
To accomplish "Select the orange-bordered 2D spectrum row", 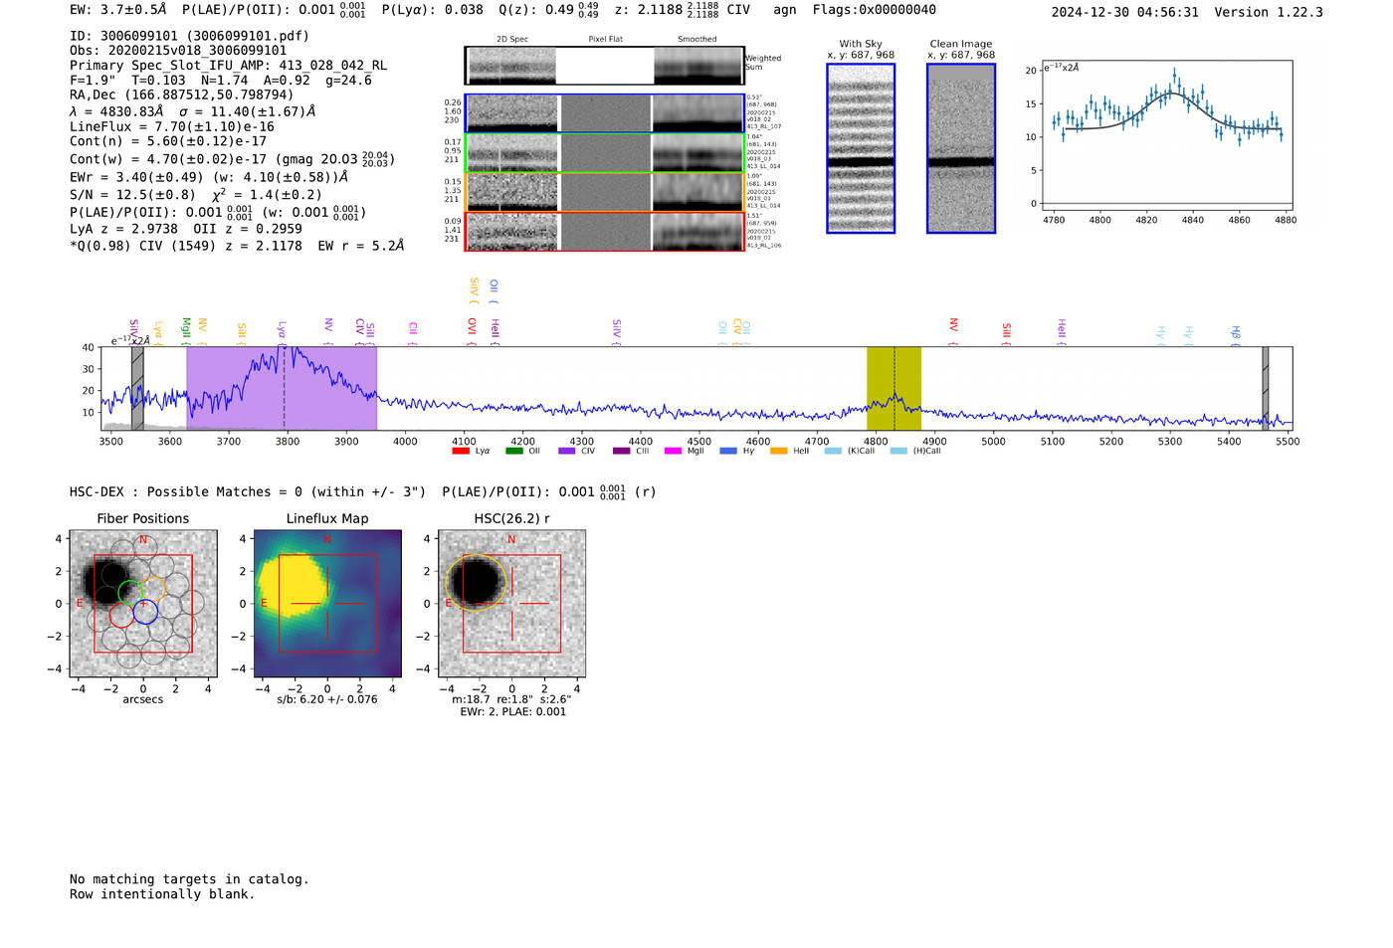I will point(605,192).
